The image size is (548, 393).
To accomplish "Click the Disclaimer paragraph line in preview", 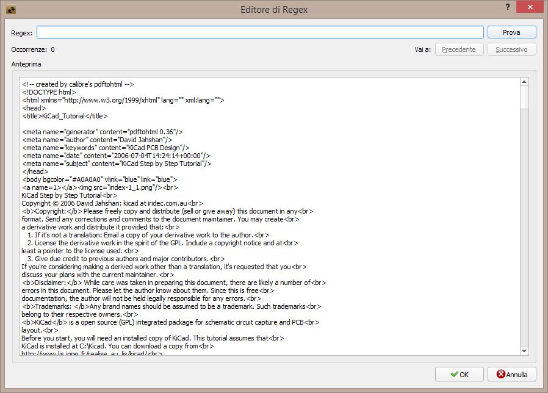I will tap(174, 283).
